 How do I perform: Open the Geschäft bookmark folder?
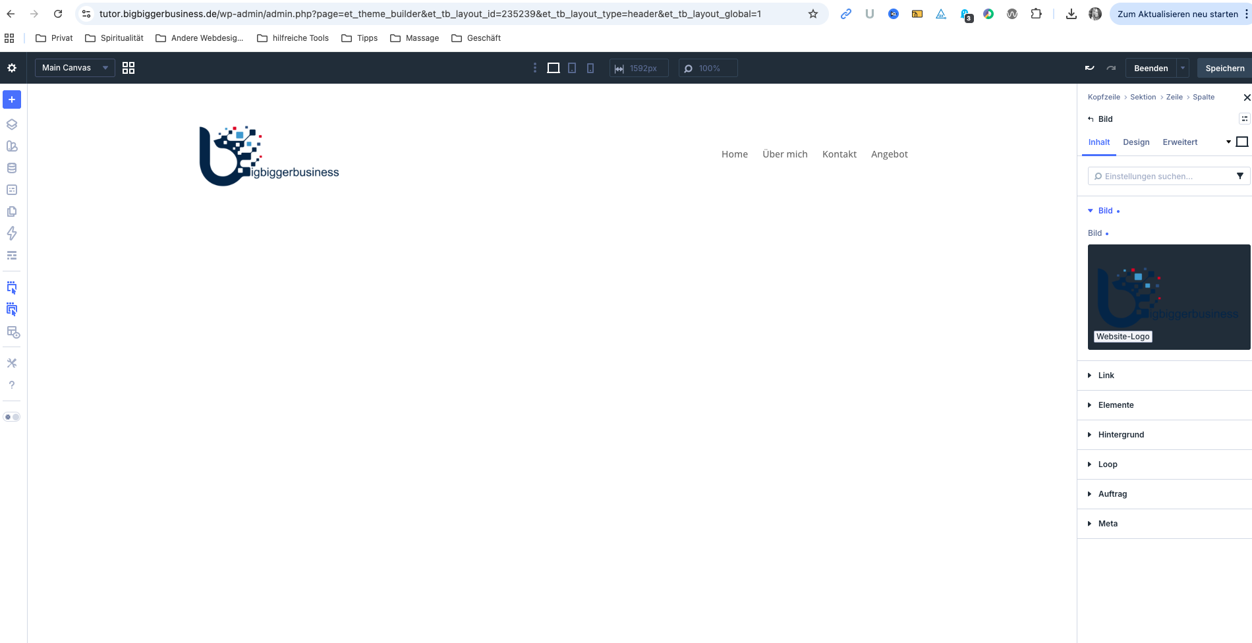tap(476, 38)
